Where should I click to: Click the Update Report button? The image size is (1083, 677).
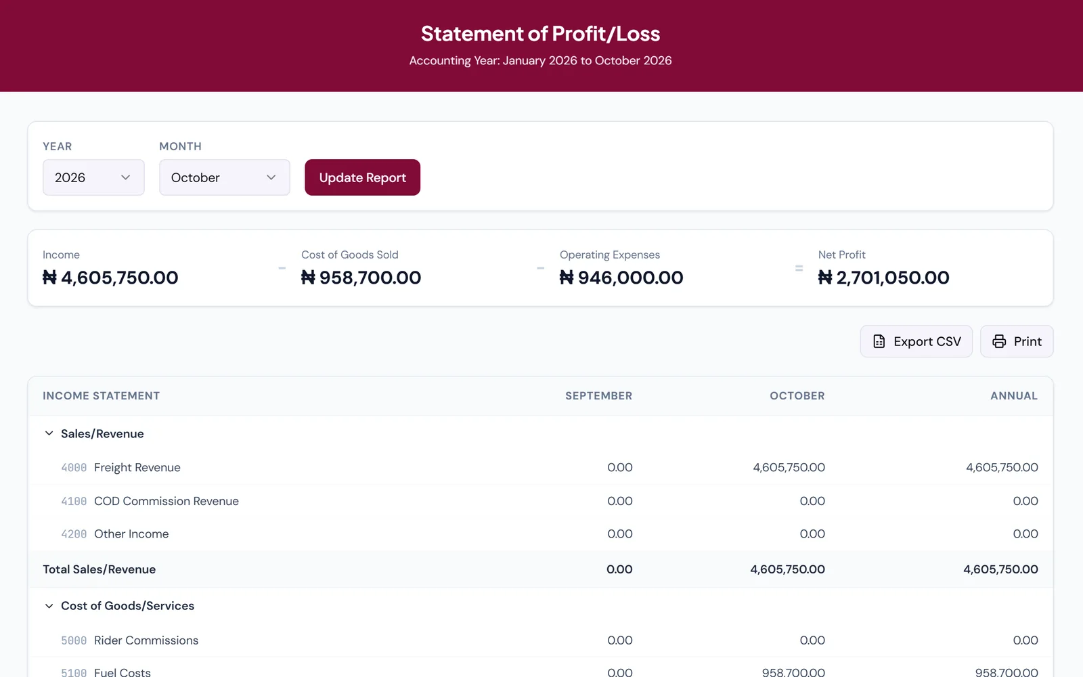point(362,177)
